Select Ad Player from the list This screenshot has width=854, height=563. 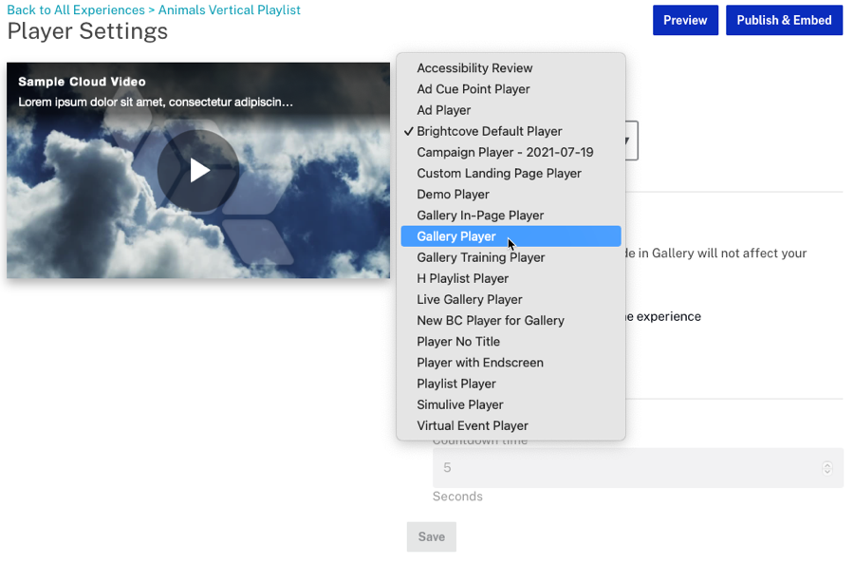click(511, 110)
